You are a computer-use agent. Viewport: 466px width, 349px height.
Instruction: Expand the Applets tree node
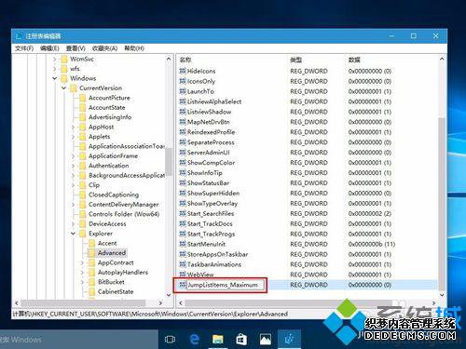coord(73,137)
